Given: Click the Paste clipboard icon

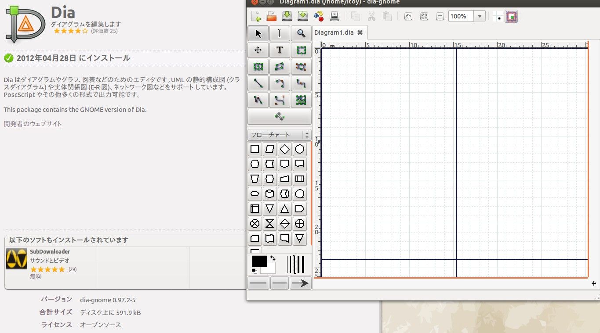Looking at the screenshot, I should [x=387, y=17].
